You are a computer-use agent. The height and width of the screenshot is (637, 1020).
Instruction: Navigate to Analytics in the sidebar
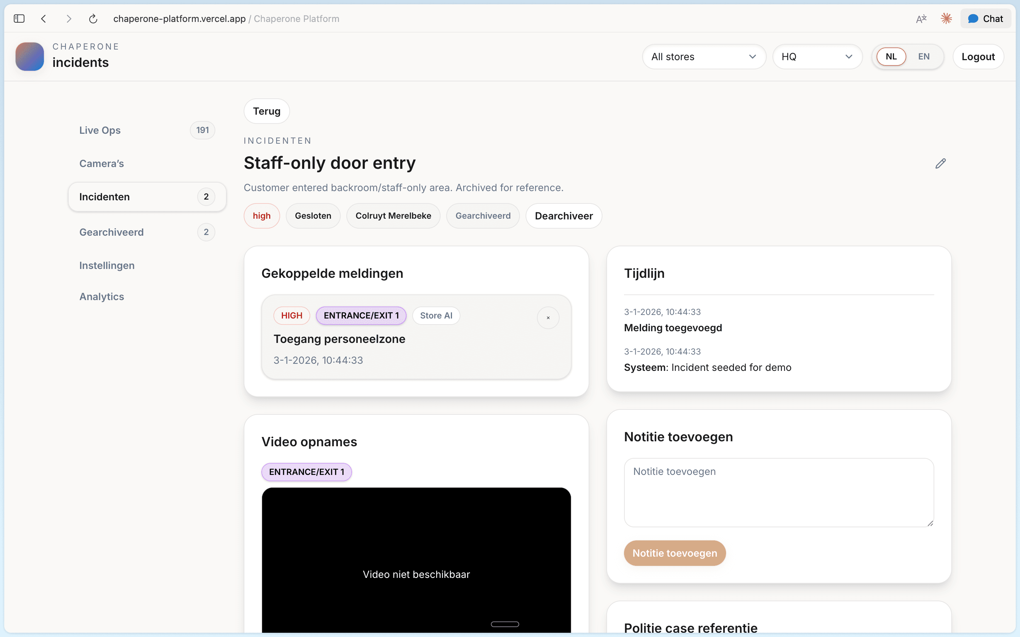click(x=102, y=296)
